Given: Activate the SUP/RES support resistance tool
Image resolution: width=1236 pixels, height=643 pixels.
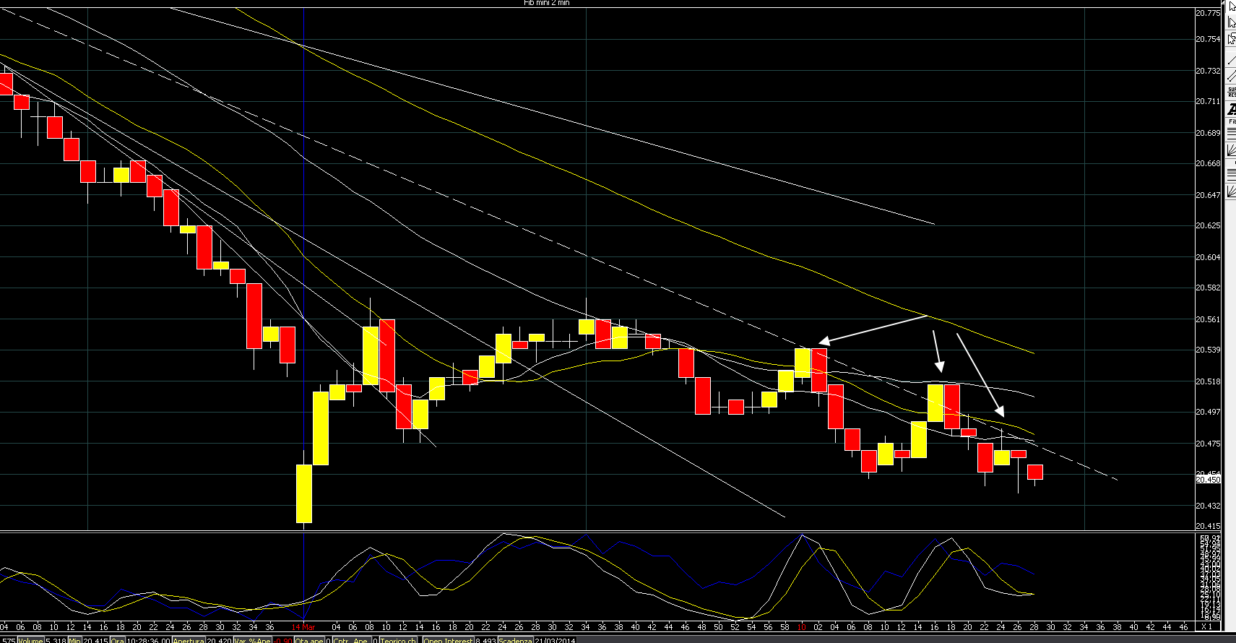Looking at the screenshot, I should [x=1231, y=92].
